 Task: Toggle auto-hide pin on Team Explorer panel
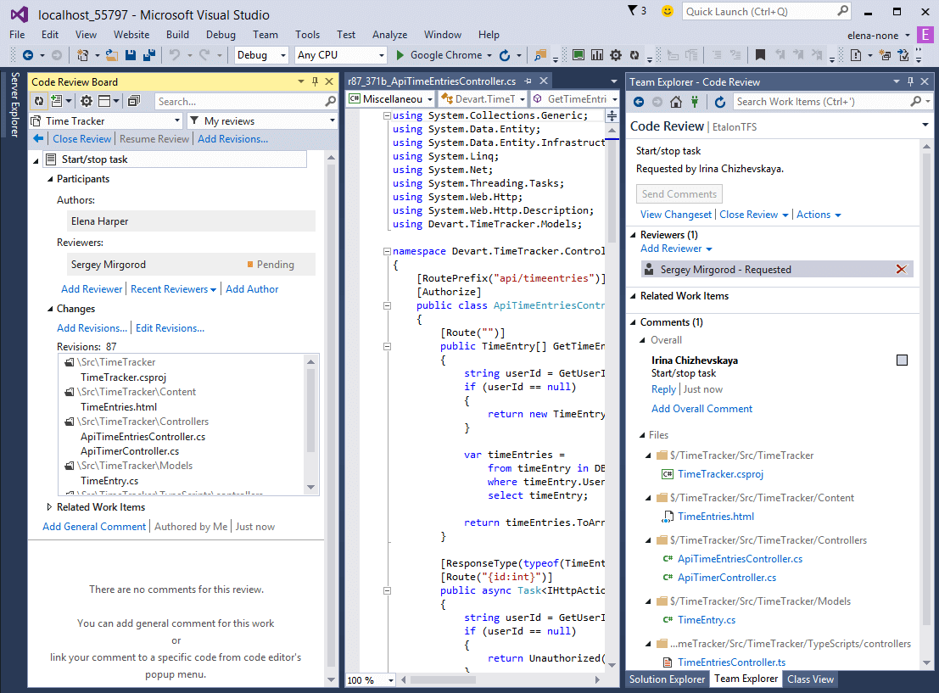911,81
